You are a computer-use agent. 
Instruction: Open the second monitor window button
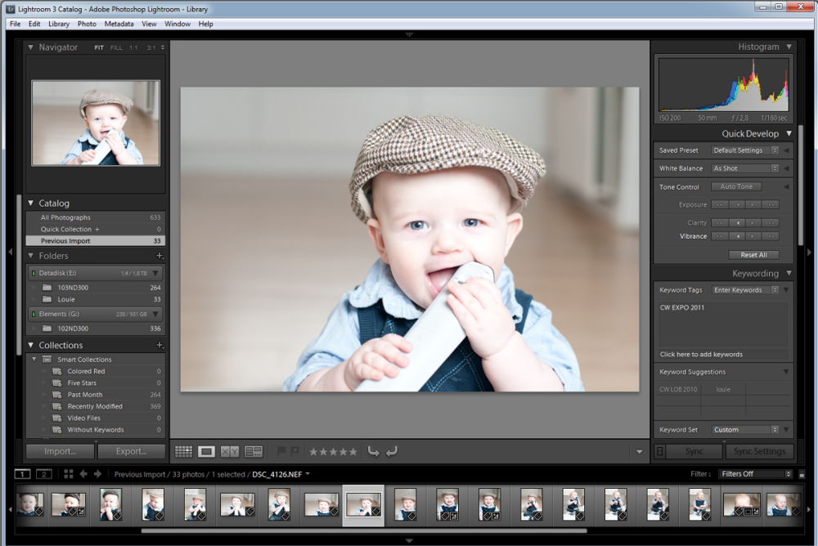pos(44,474)
